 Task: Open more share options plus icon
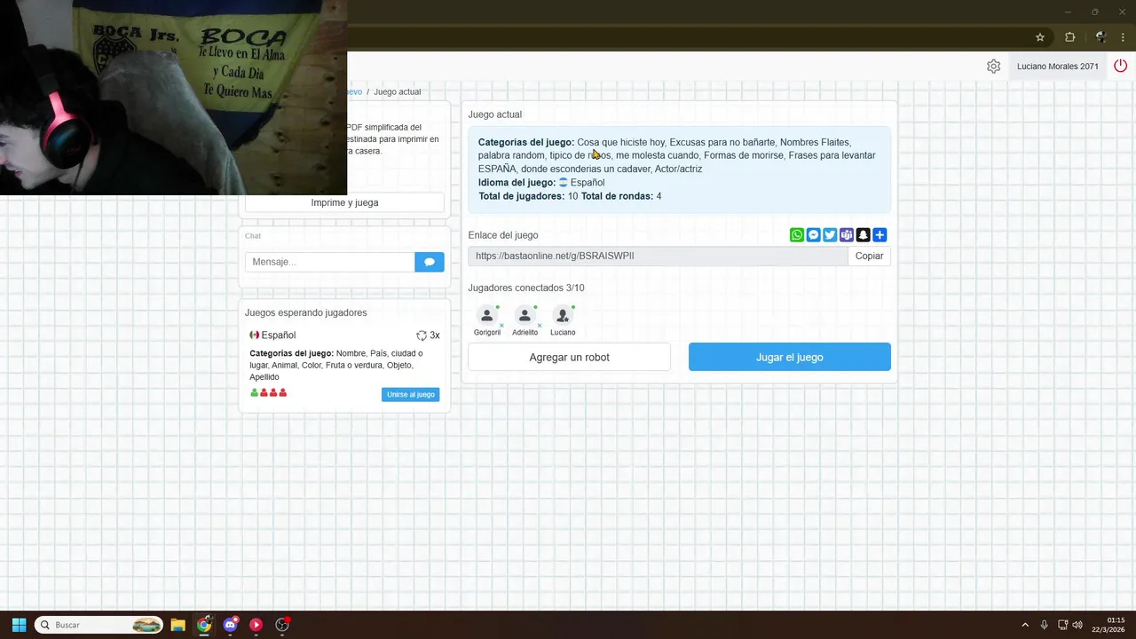point(880,235)
